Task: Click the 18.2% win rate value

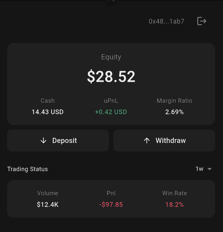Action: [175, 205]
